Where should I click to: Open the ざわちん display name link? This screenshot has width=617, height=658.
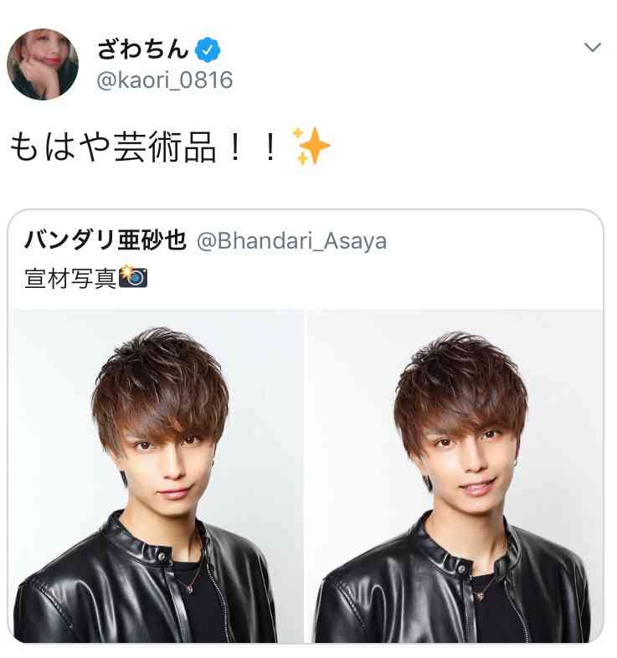pos(142,49)
